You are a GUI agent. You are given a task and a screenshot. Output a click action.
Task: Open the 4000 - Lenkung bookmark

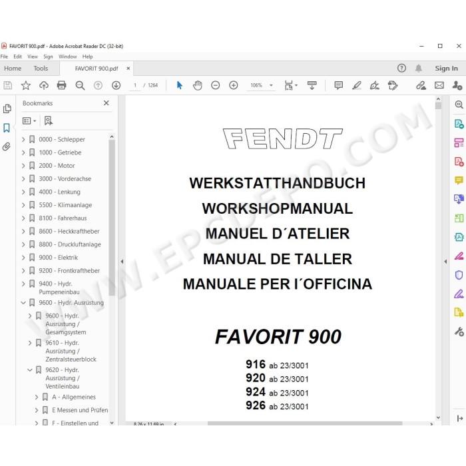pos(59,192)
